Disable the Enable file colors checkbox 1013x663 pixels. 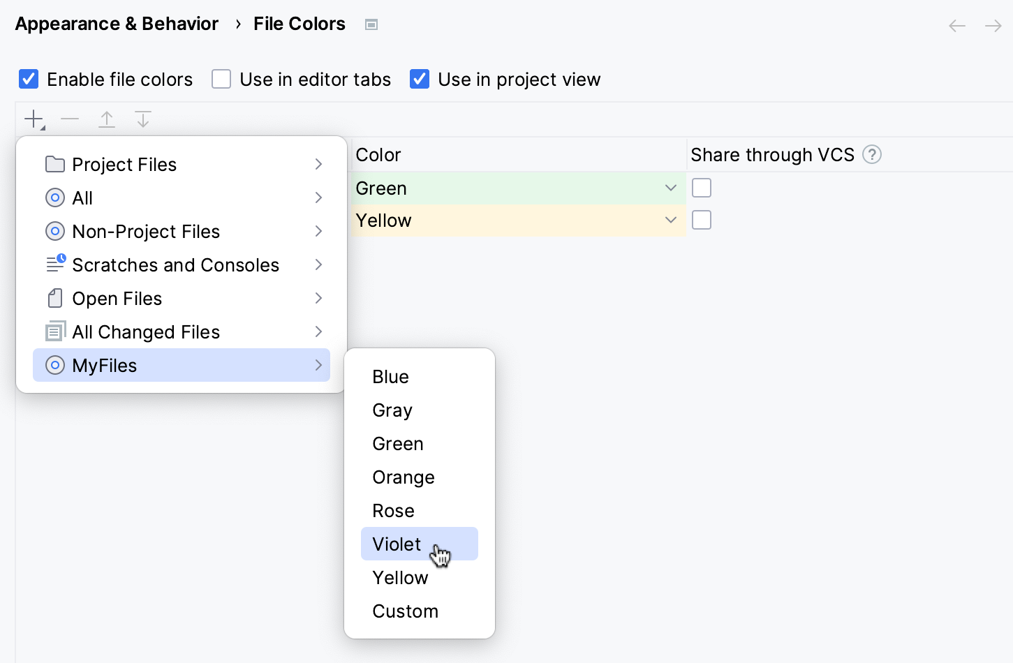28,79
